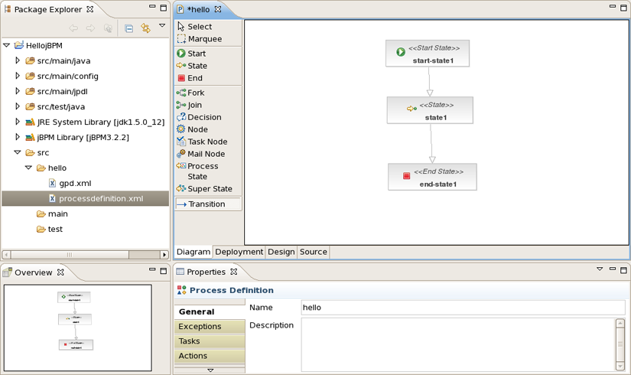Collapse the HellojBPM project tree

click(7, 45)
